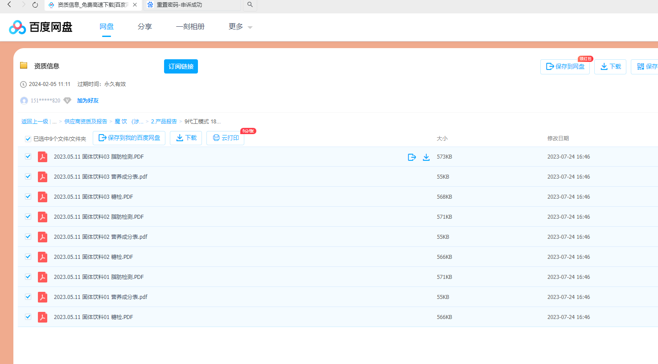Click the 加为好友 link
This screenshot has height=364, width=658.
(88, 101)
